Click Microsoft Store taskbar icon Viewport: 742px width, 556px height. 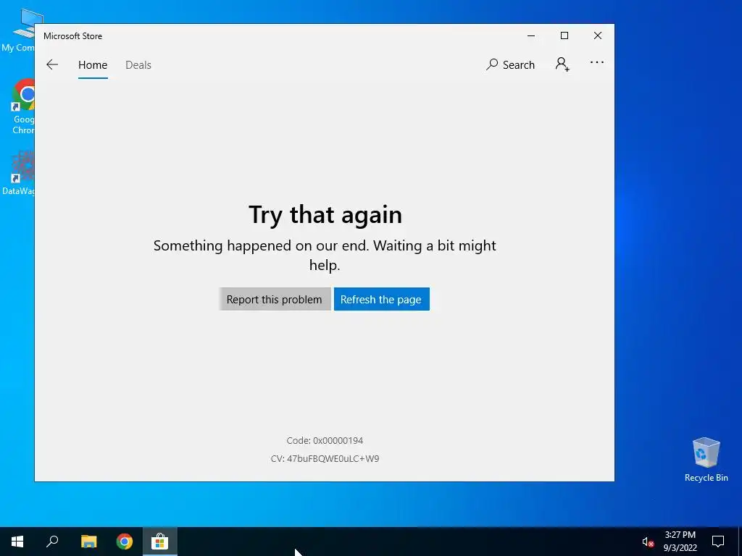160,542
